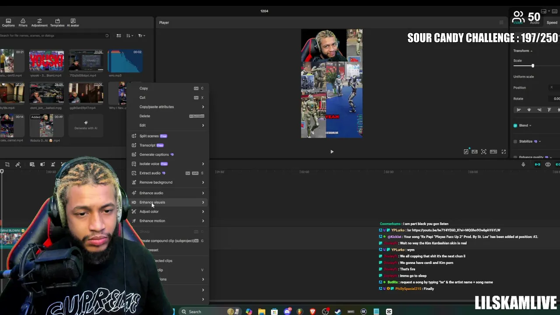The image size is (560, 315).
Task: Open File Explorer from the taskbar
Action: [x=262, y=311]
